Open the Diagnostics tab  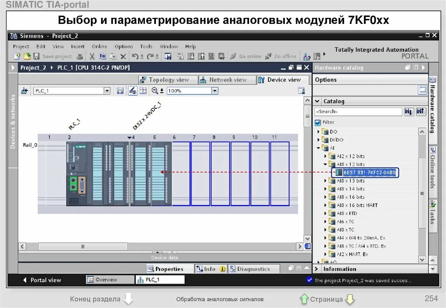click(x=253, y=269)
